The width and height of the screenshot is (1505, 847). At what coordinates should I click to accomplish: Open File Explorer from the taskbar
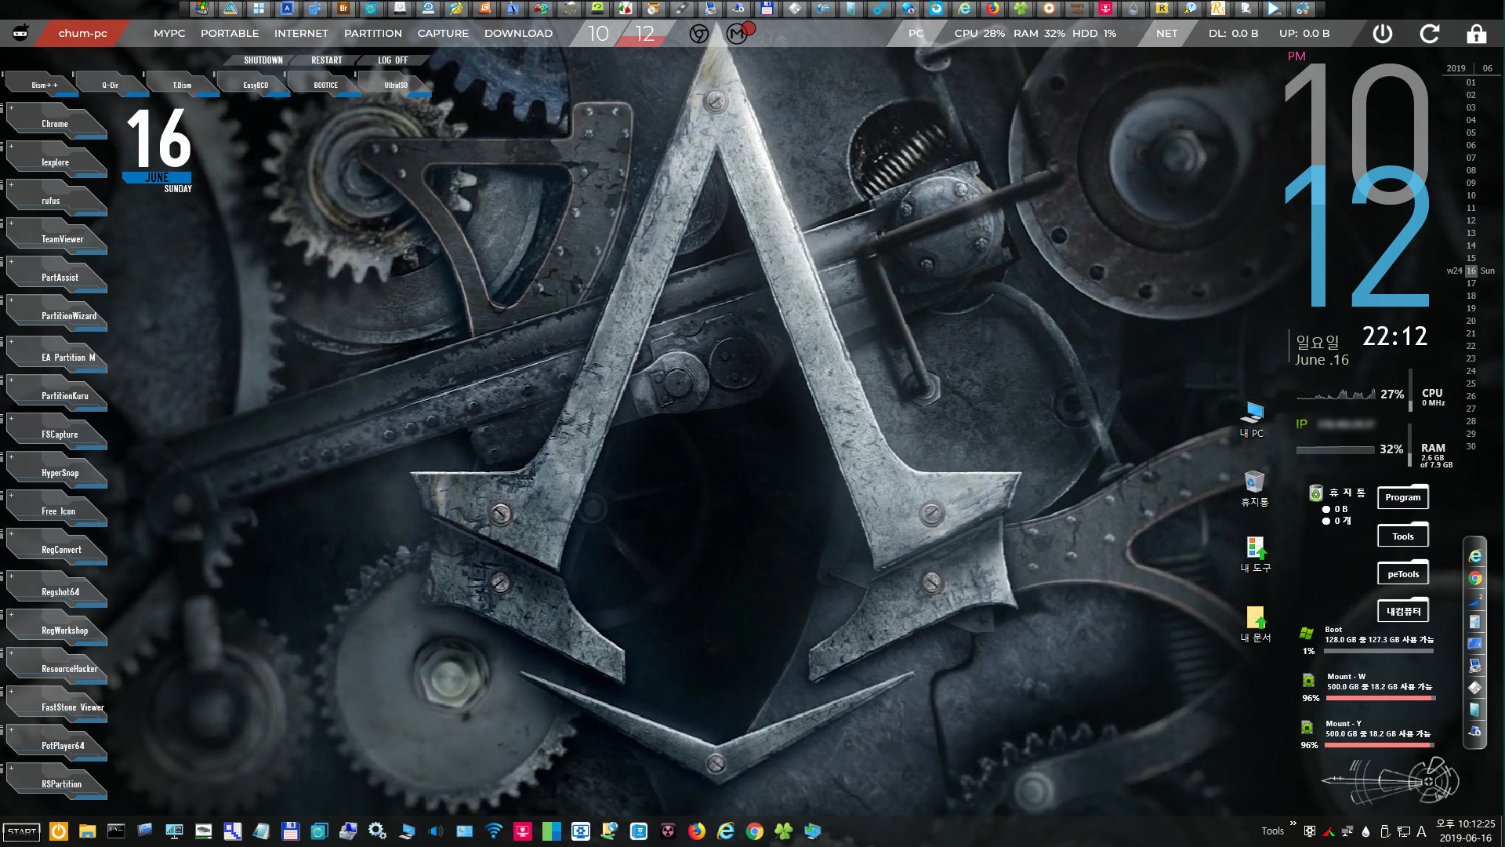[x=87, y=831]
